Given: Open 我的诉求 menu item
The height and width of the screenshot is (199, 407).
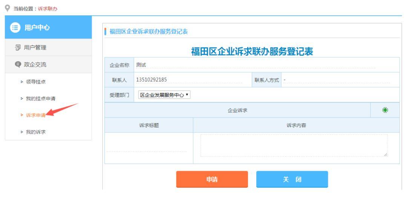Looking at the screenshot, I should (36, 132).
